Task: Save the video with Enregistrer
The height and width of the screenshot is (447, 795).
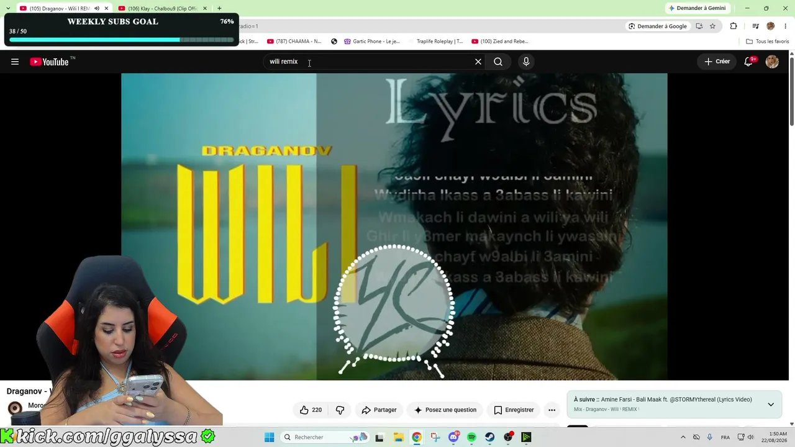Action: 514,410
